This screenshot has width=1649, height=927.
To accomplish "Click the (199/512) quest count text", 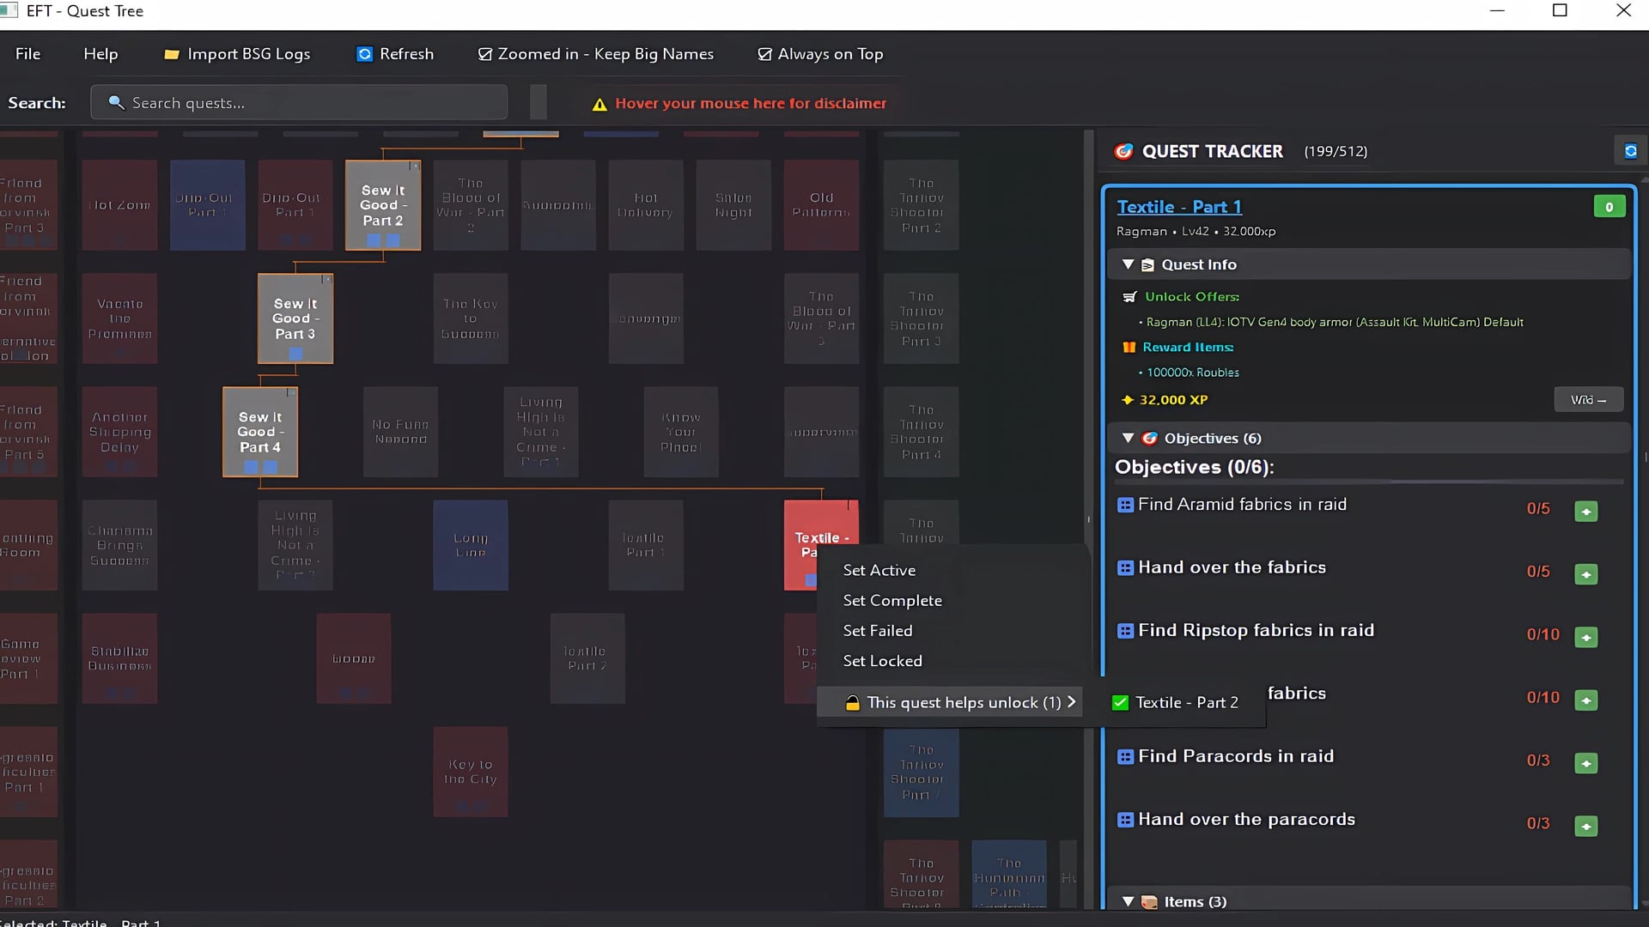I will point(1336,152).
